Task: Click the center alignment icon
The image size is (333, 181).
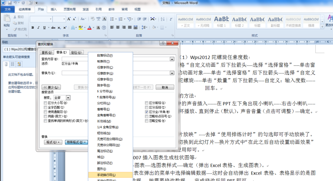Action: [x=118, y=28]
